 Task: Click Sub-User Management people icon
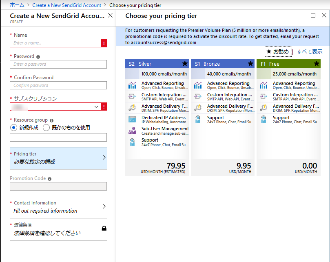132,131
